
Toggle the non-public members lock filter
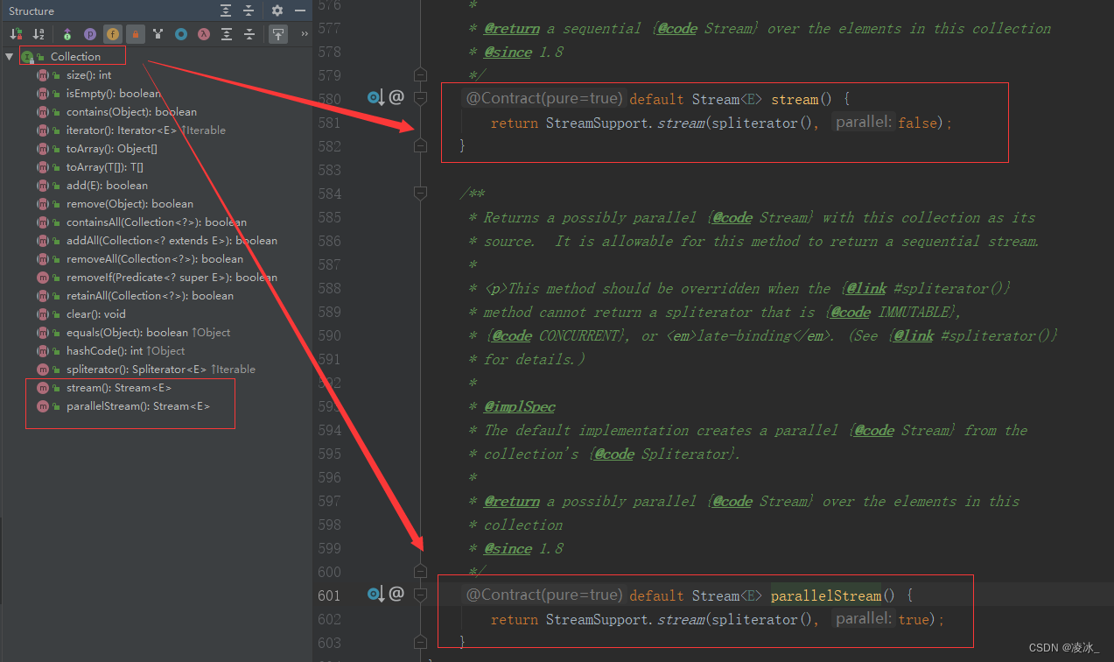coord(136,33)
